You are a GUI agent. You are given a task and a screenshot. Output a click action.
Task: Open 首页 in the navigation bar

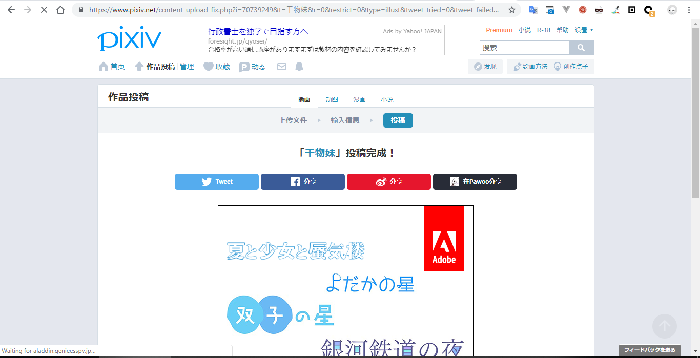pos(118,67)
